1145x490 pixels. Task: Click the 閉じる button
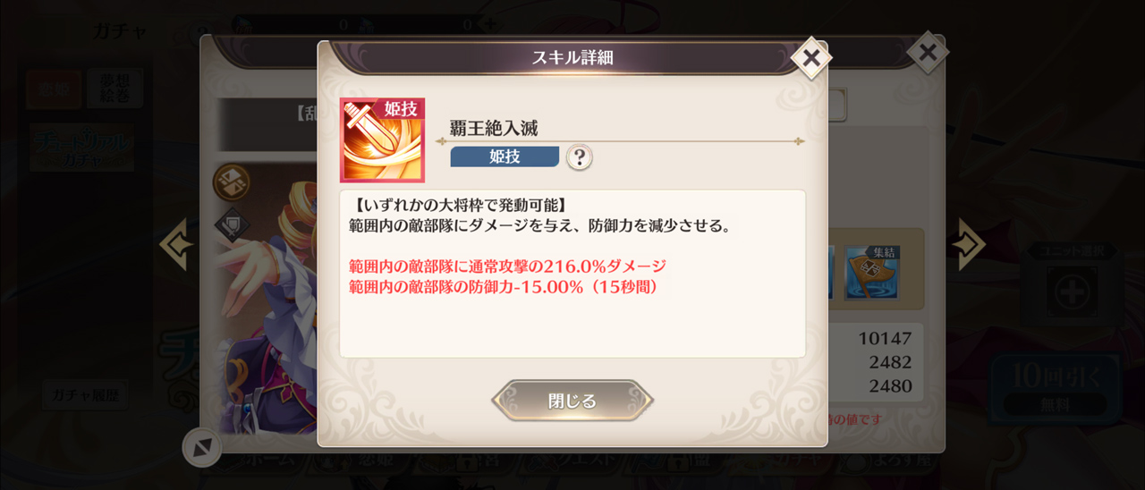click(x=572, y=401)
